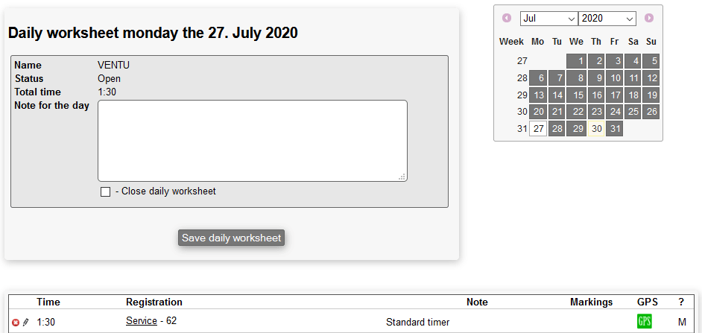Select 30 July in the calendar
The width and height of the screenshot is (702, 333).
coord(595,129)
